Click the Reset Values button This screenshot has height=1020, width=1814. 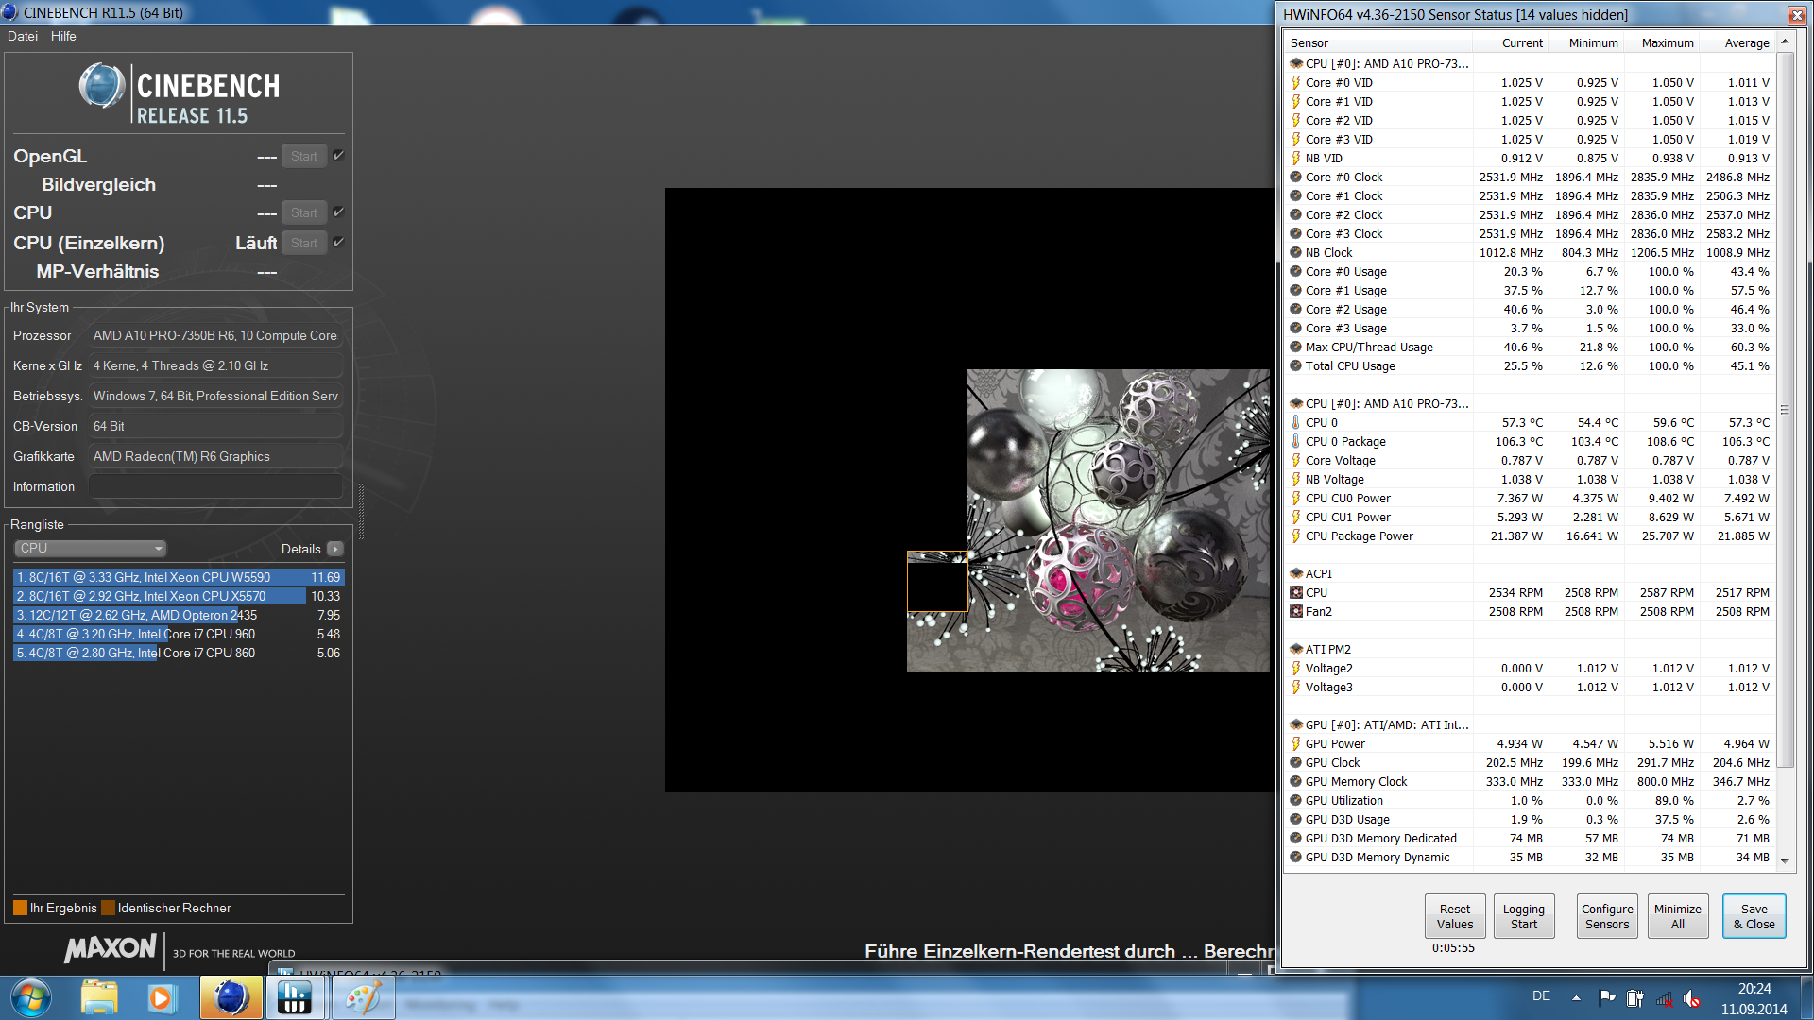(1455, 916)
